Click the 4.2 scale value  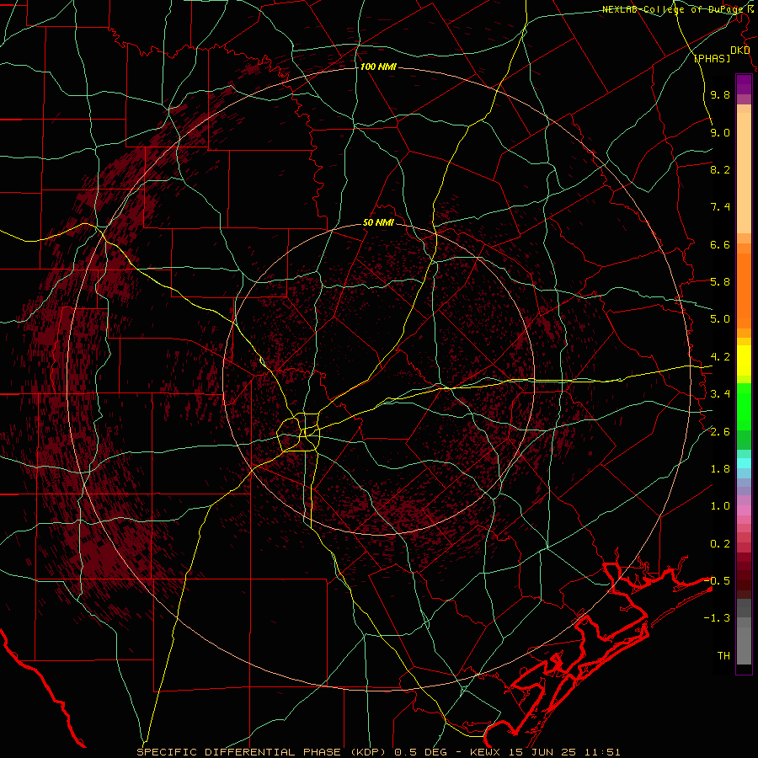720,357
